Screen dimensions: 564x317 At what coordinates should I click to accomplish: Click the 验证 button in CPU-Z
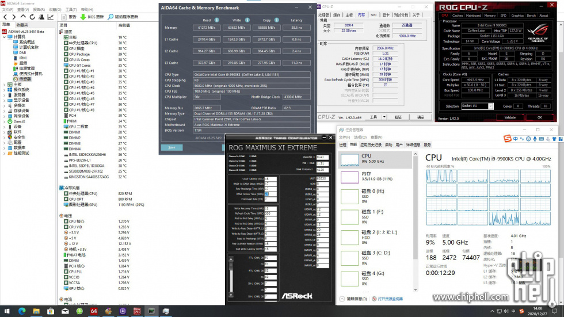tap(398, 117)
